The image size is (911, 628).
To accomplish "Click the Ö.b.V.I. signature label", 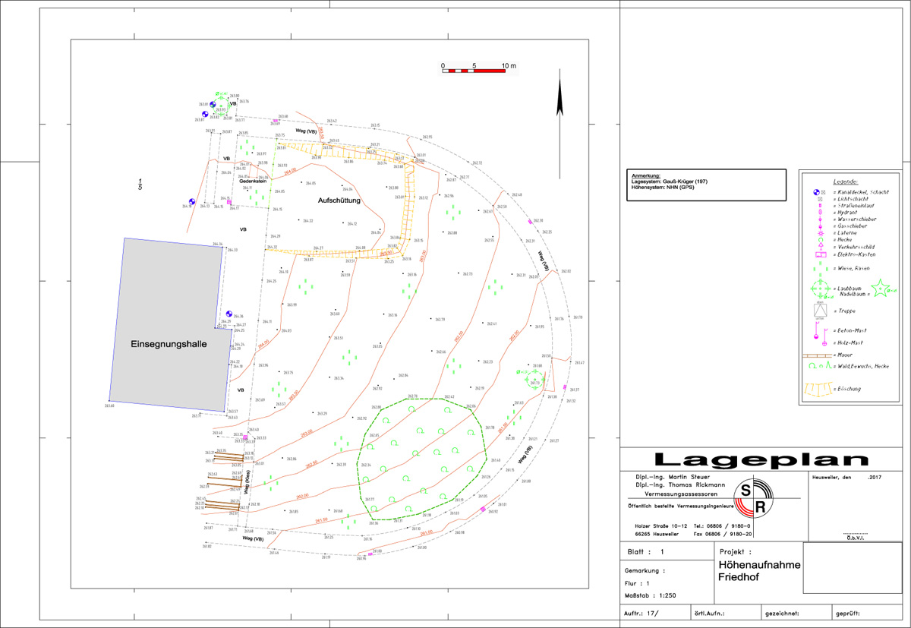I will (856, 538).
